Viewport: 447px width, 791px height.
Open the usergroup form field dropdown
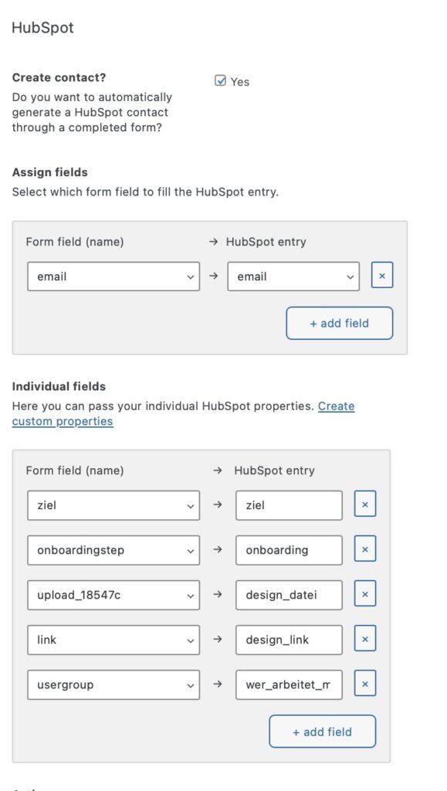113,684
